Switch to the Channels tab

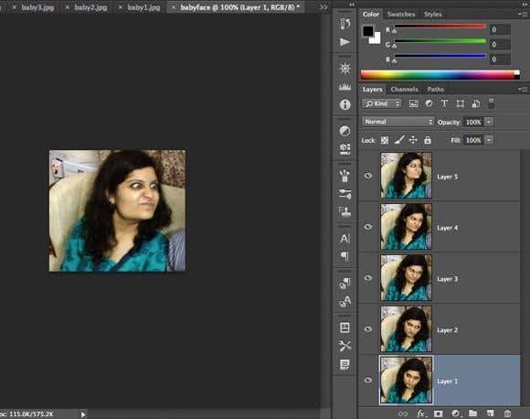click(404, 90)
